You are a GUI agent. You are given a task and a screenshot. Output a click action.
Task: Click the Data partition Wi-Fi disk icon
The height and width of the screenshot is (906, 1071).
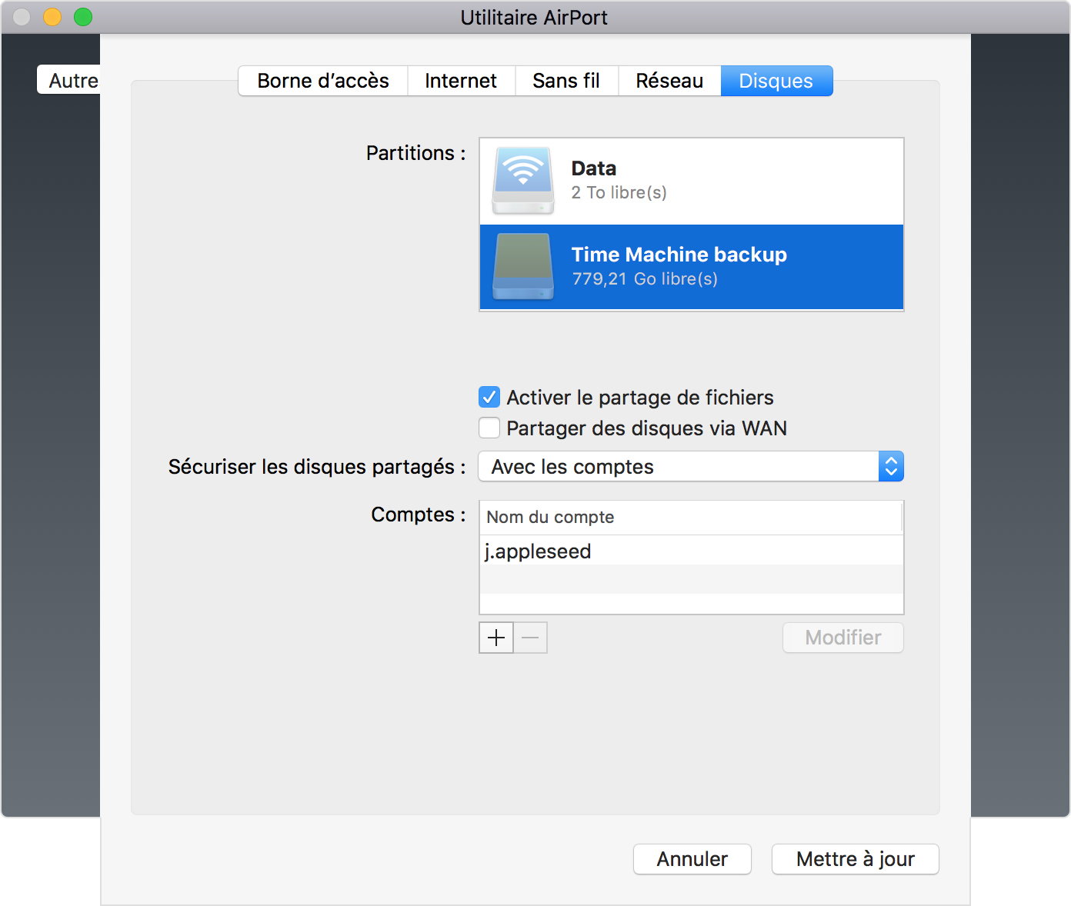point(523,181)
